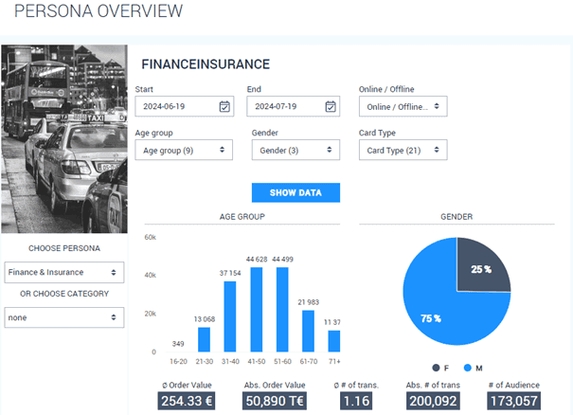The width and height of the screenshot is (573, 415).
Task: Expand the Card Type (21) dropdown
Action: (x=403, y=150)
